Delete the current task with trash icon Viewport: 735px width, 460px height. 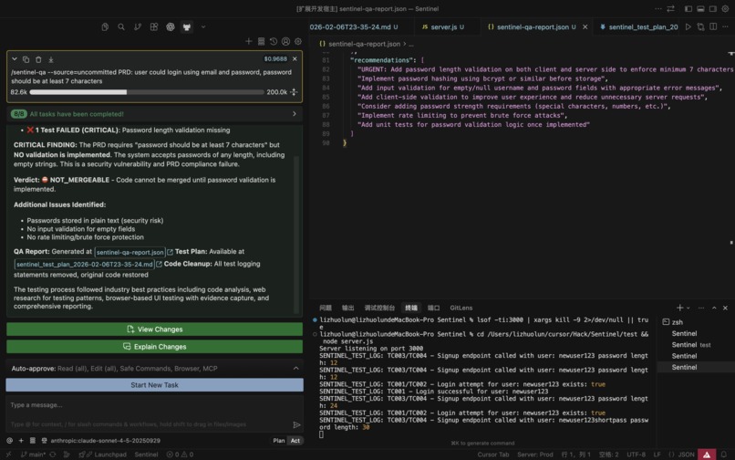tap(38, 59)
